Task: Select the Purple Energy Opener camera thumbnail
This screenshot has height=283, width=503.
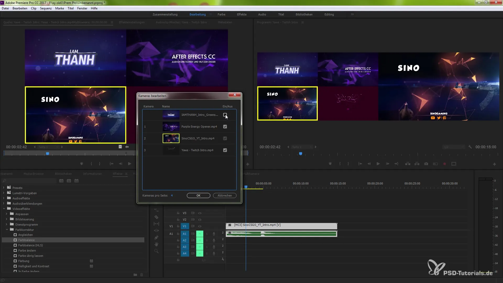Action: (x=171, y=127)
